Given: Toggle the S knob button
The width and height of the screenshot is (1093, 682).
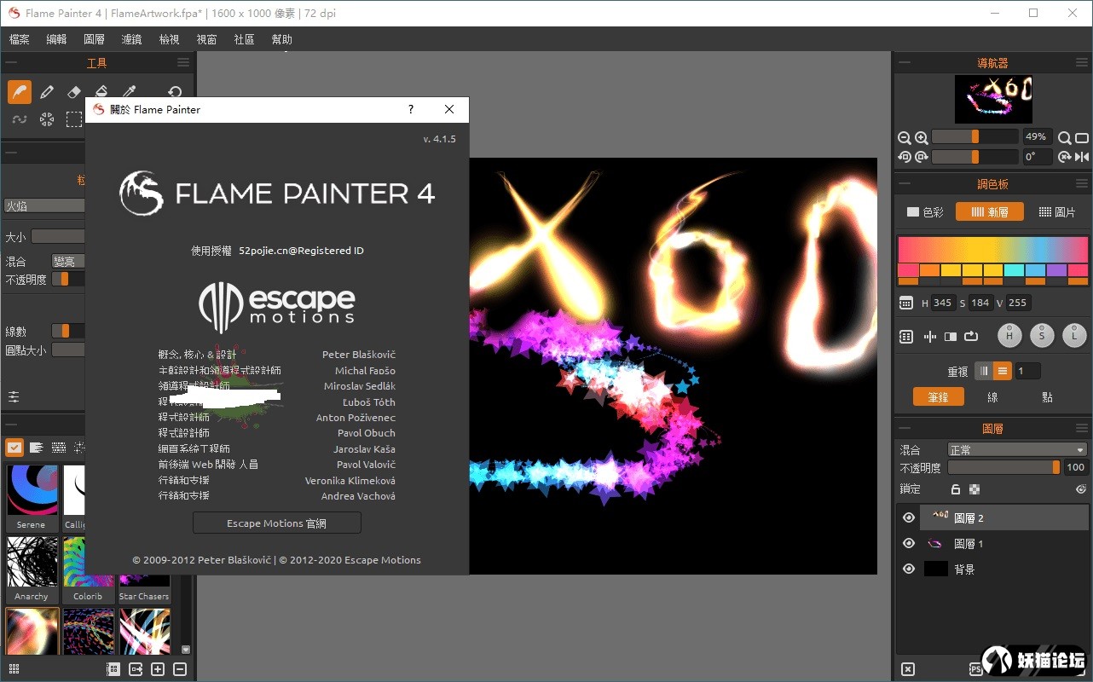Looking at the screenshot, I should click(1042, 336).
